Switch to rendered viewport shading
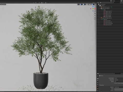 tap(92, 4)
